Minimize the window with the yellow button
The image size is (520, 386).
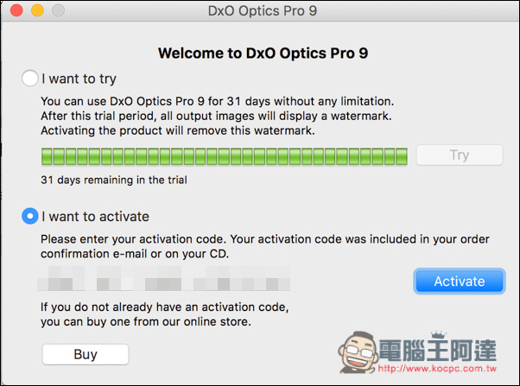37,10
